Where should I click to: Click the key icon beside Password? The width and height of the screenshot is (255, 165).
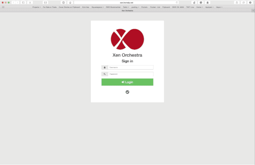[105, 74]
